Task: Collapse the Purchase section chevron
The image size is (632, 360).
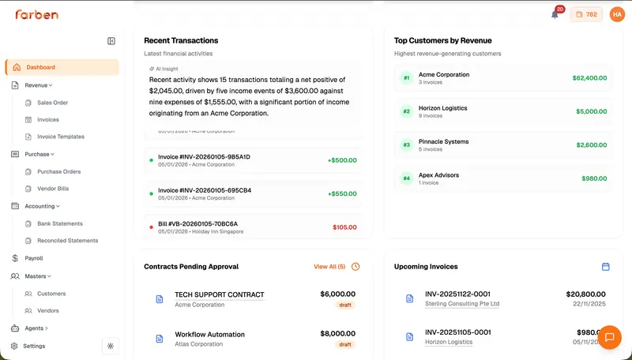Action: pyautogui.click(x=52, y=154)
